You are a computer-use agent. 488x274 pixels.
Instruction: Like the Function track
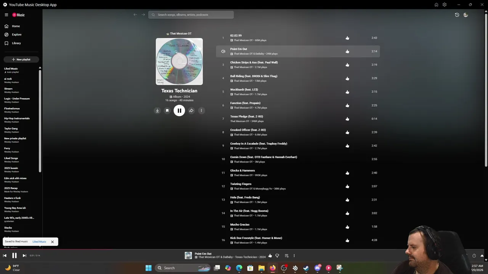click(x=347, y=105)
